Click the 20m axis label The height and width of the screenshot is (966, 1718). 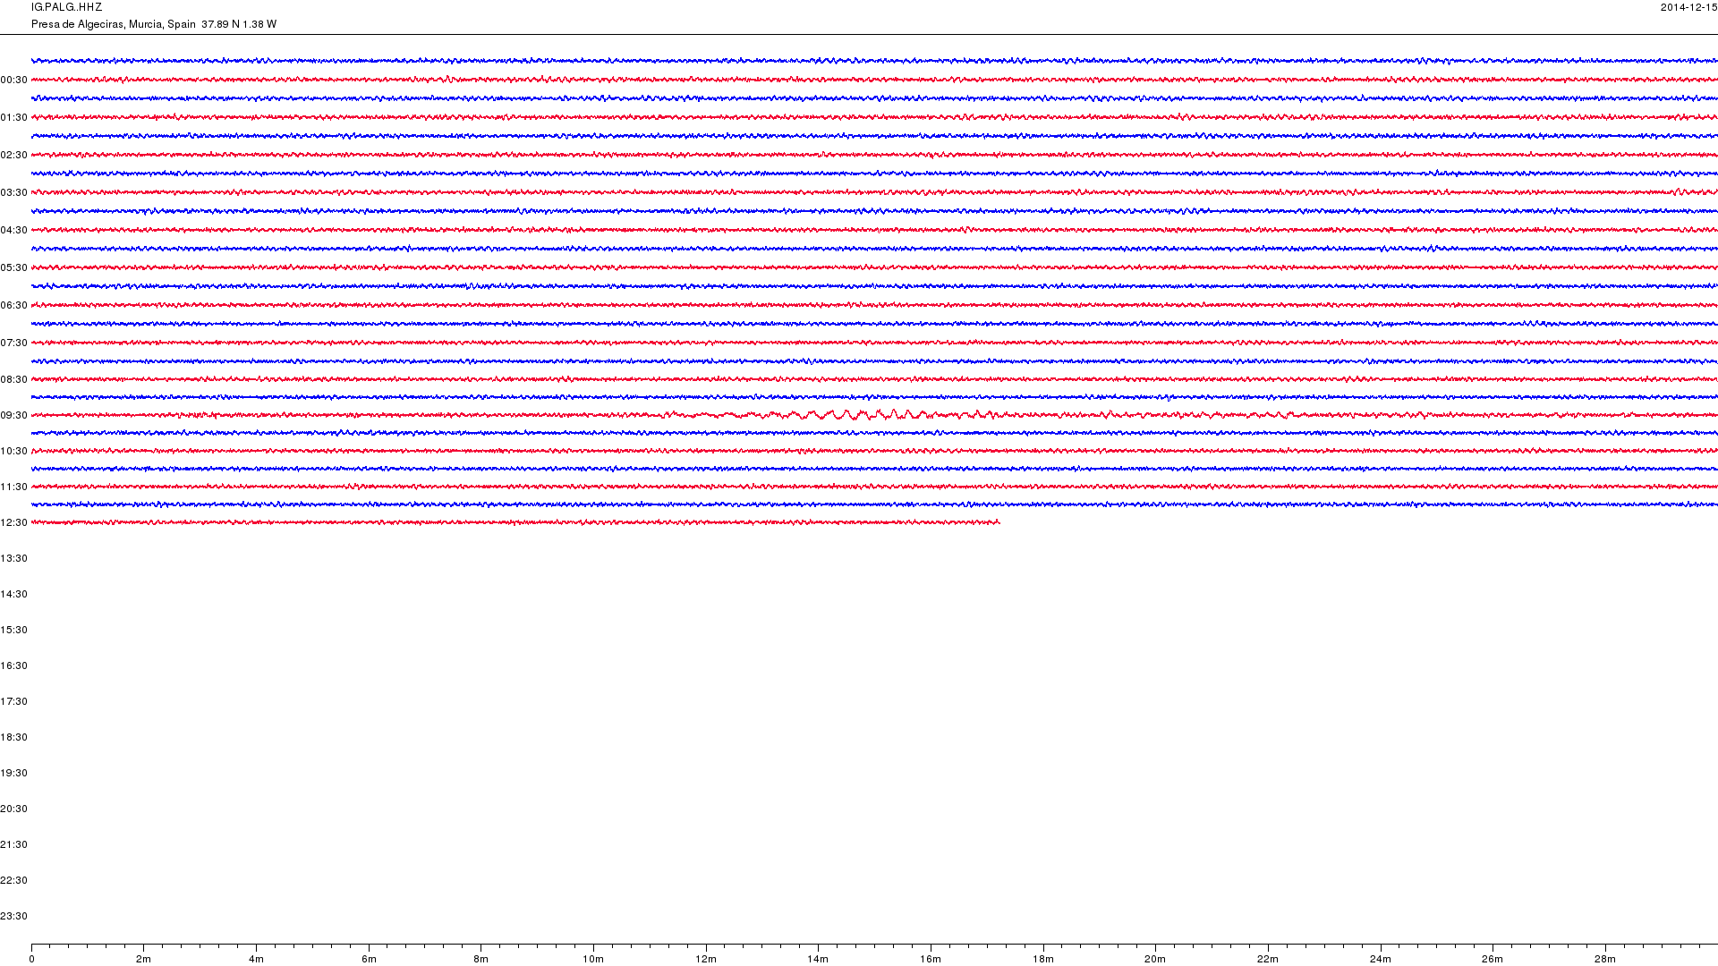tap(1155, 959)
